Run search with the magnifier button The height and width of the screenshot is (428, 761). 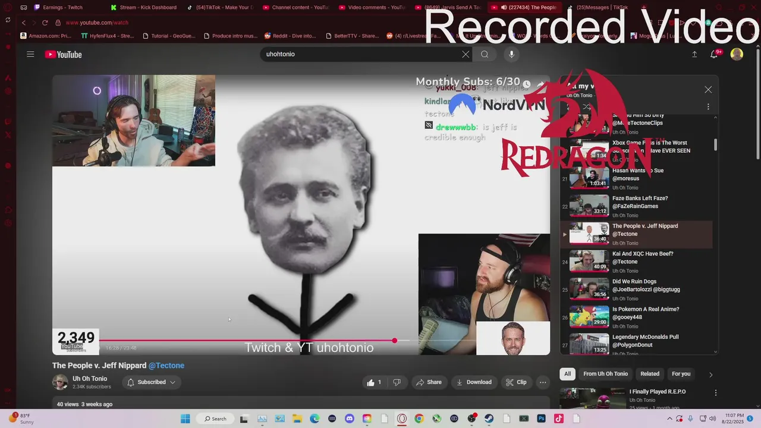(x=485, y=54)
